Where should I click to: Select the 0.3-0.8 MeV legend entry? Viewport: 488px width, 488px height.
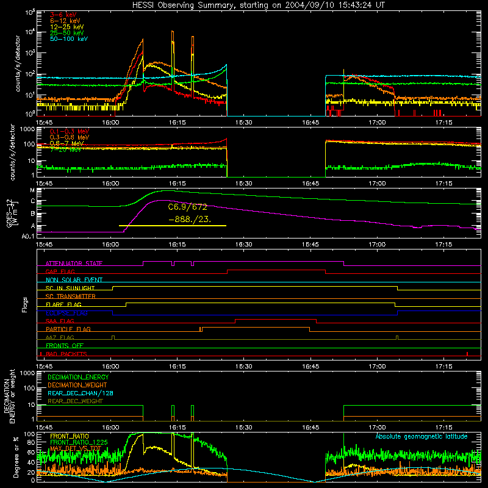70,137
